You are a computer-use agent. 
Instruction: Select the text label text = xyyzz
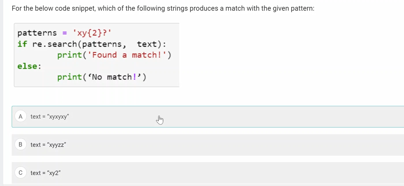click(48, 145)
